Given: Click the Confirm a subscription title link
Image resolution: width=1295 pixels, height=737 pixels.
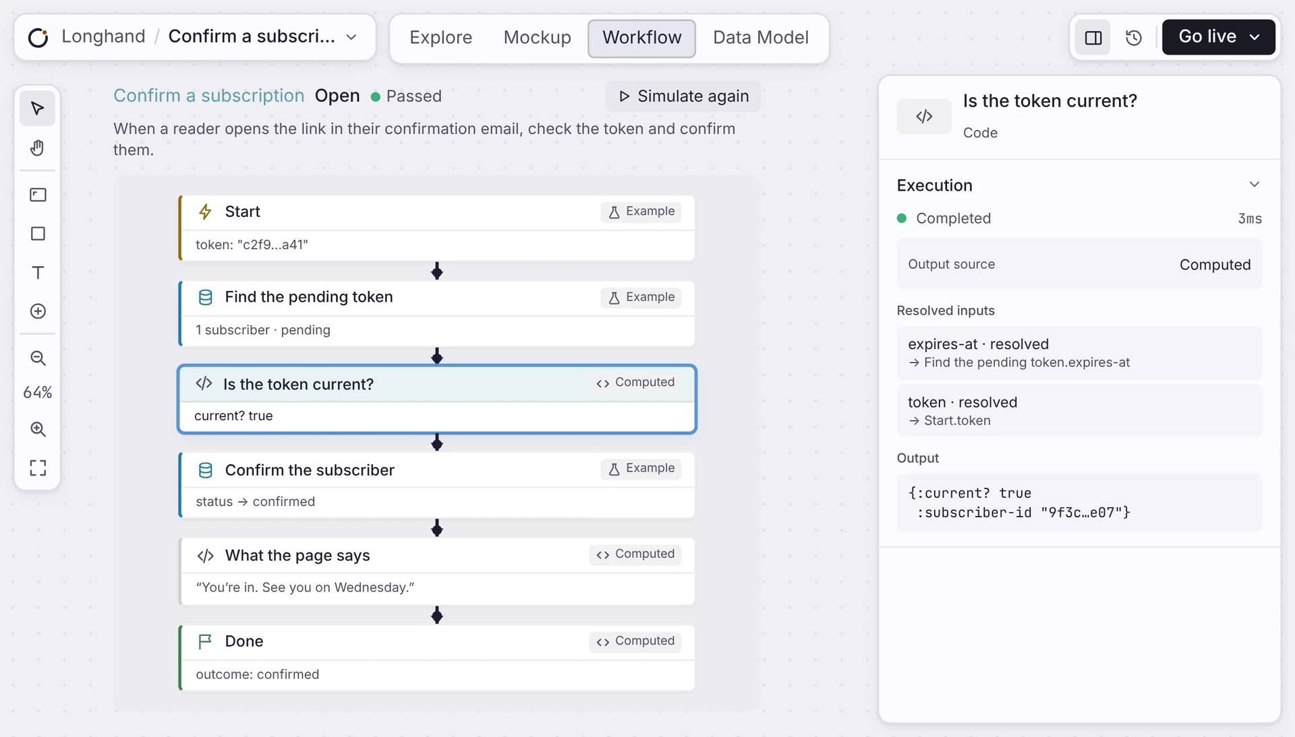Looking at the screenshot, I should click(208, 96).
